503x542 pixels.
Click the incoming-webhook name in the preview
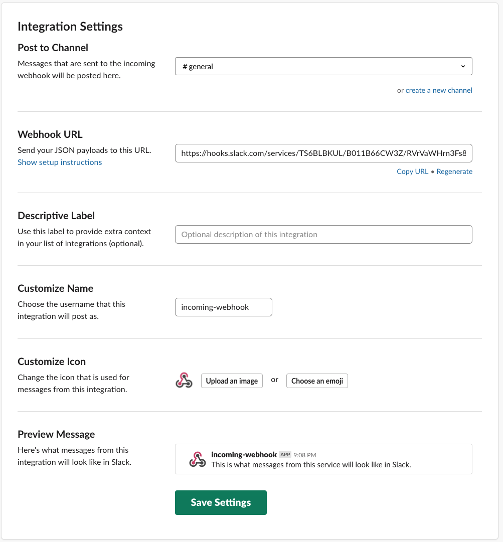point(244,455)
